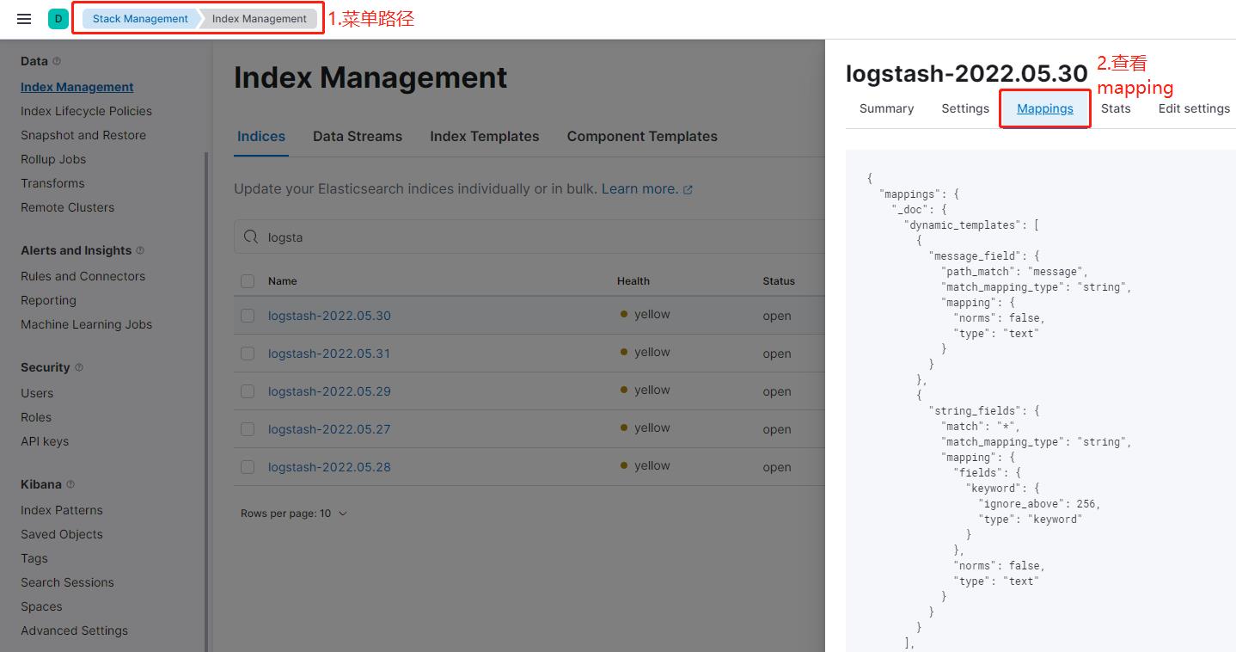
Task: Sort table by Health column header
Action: [633, 281]
